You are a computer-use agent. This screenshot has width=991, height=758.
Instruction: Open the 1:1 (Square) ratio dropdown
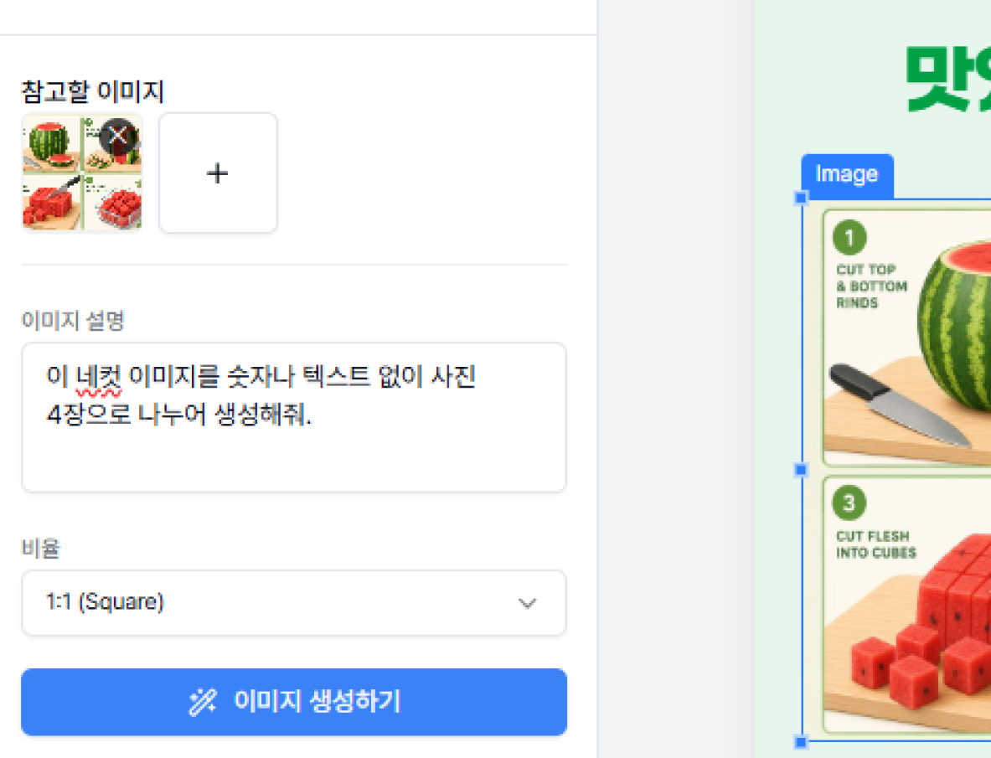[294, 602]
